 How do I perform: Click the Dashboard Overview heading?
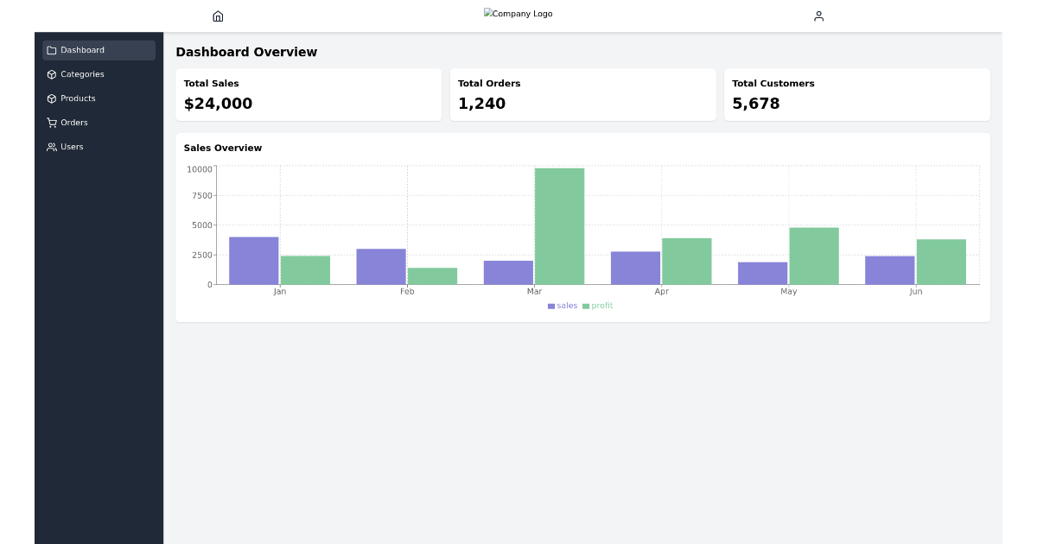click(246, 52)
